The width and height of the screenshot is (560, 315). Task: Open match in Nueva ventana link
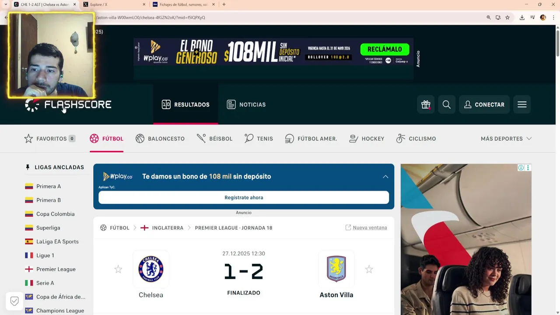point(366,227)
